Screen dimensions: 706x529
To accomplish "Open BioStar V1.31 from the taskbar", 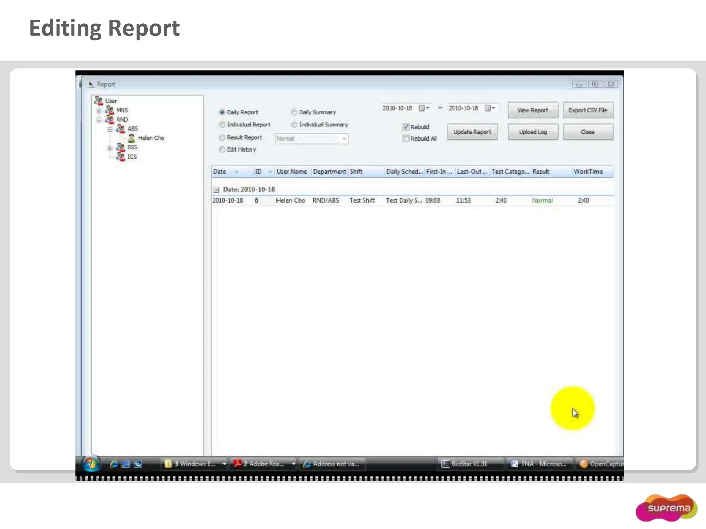I will coord(465,464).
